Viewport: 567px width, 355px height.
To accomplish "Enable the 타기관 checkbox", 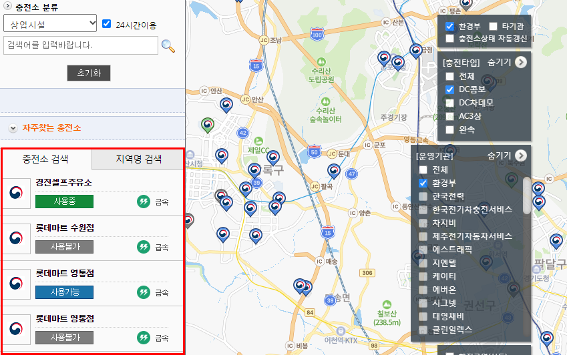I will click(x=493, y=27).
